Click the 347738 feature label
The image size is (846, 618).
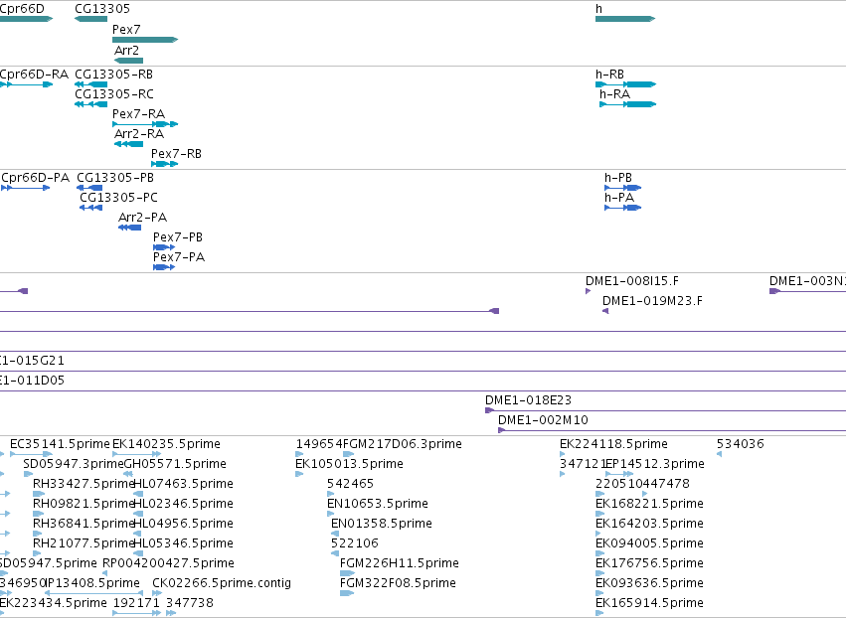click(190, 604)
